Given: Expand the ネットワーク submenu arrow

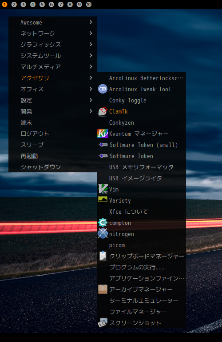Looking at the screenshot, I should point(91,33).
